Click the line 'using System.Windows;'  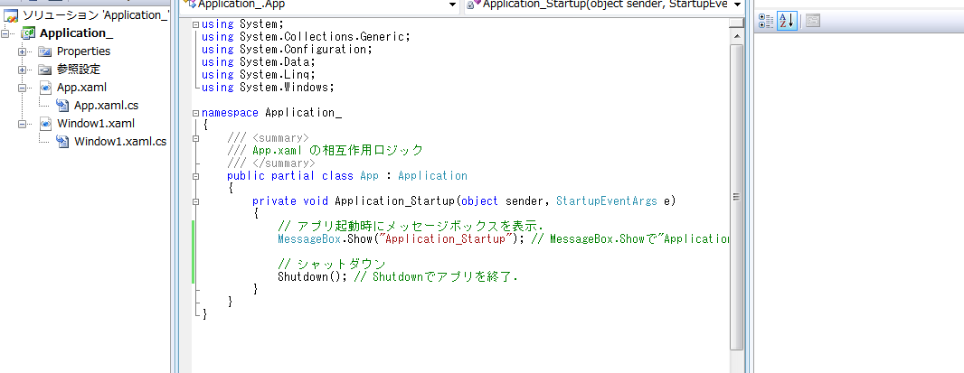[268, 88]
